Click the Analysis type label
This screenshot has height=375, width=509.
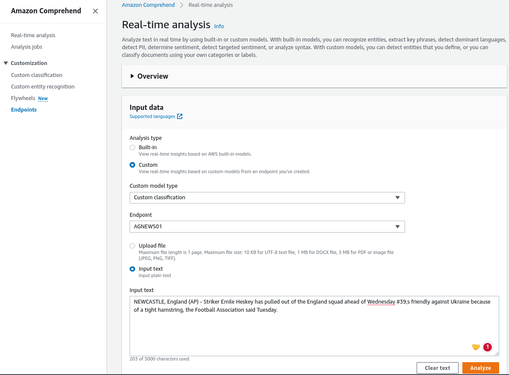145,138
